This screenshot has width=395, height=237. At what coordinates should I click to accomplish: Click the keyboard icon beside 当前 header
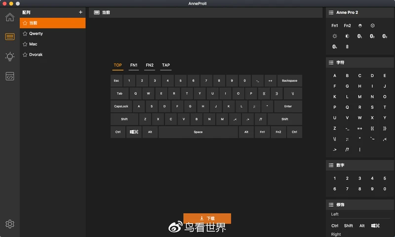[x=97, y=12]
